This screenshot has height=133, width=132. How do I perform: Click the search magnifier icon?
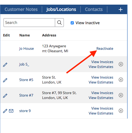[59, 23]
